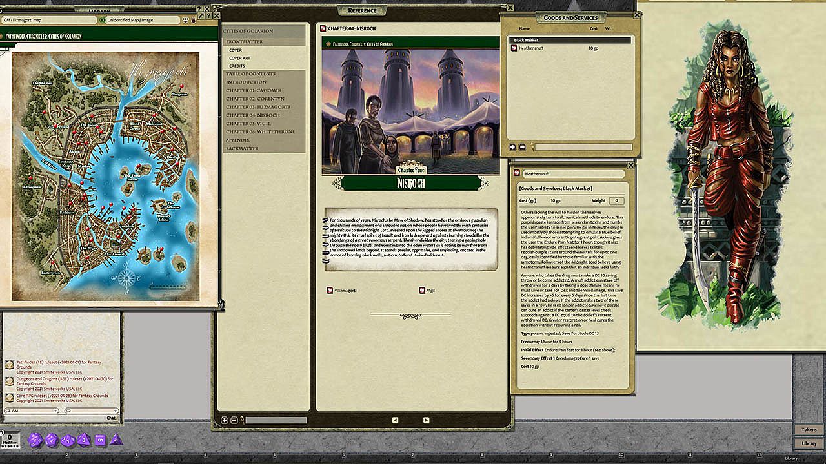This screenshot has height=464, width=826.
Task: Expand the Appendix section
Action: [x=237, y=140]
